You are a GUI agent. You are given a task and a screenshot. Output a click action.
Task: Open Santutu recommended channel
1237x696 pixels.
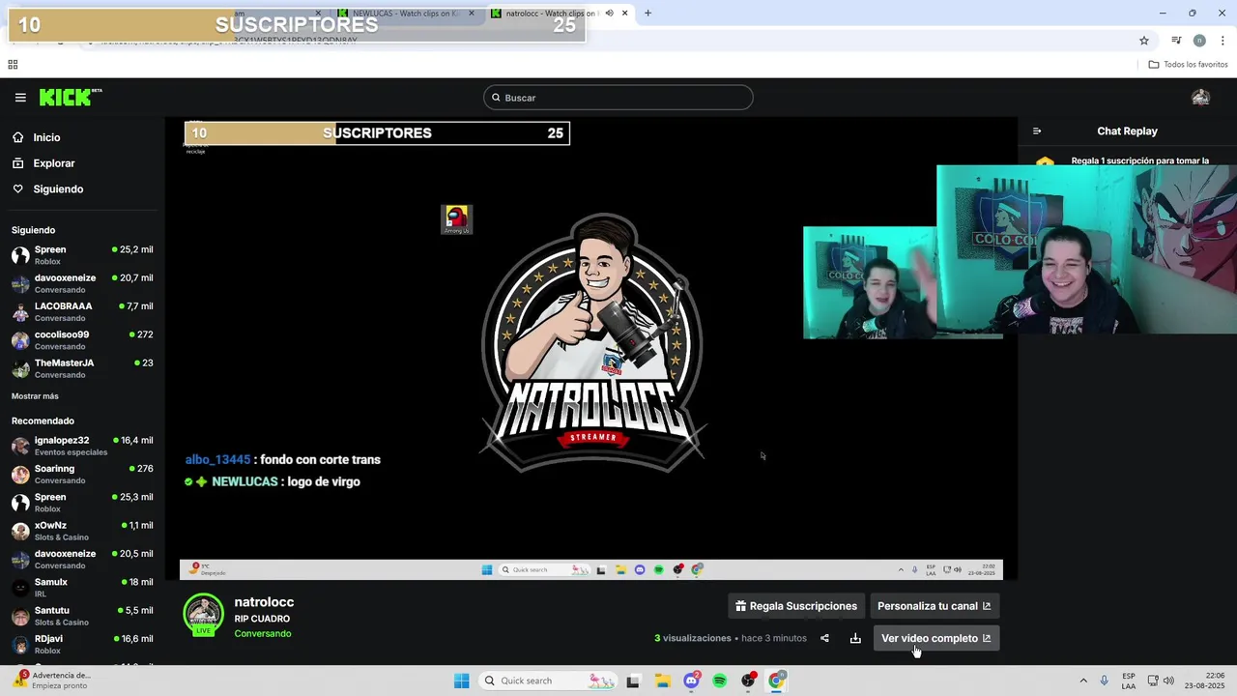click(x=82, y=616)
